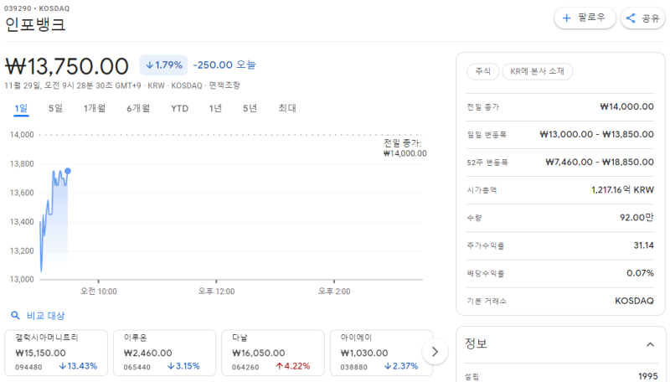Image resolution: width=670 pixels, height=382 pixels.
Task: Click the 팔로우 follow button
Action: [x=585, y=18]
